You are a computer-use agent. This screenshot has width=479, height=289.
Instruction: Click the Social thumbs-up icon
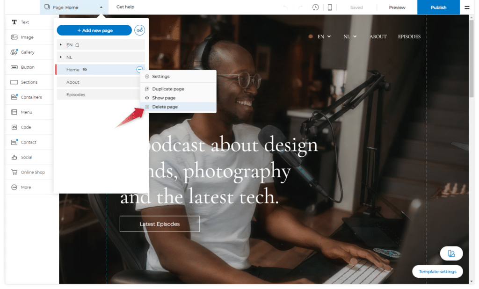[14, 157]
